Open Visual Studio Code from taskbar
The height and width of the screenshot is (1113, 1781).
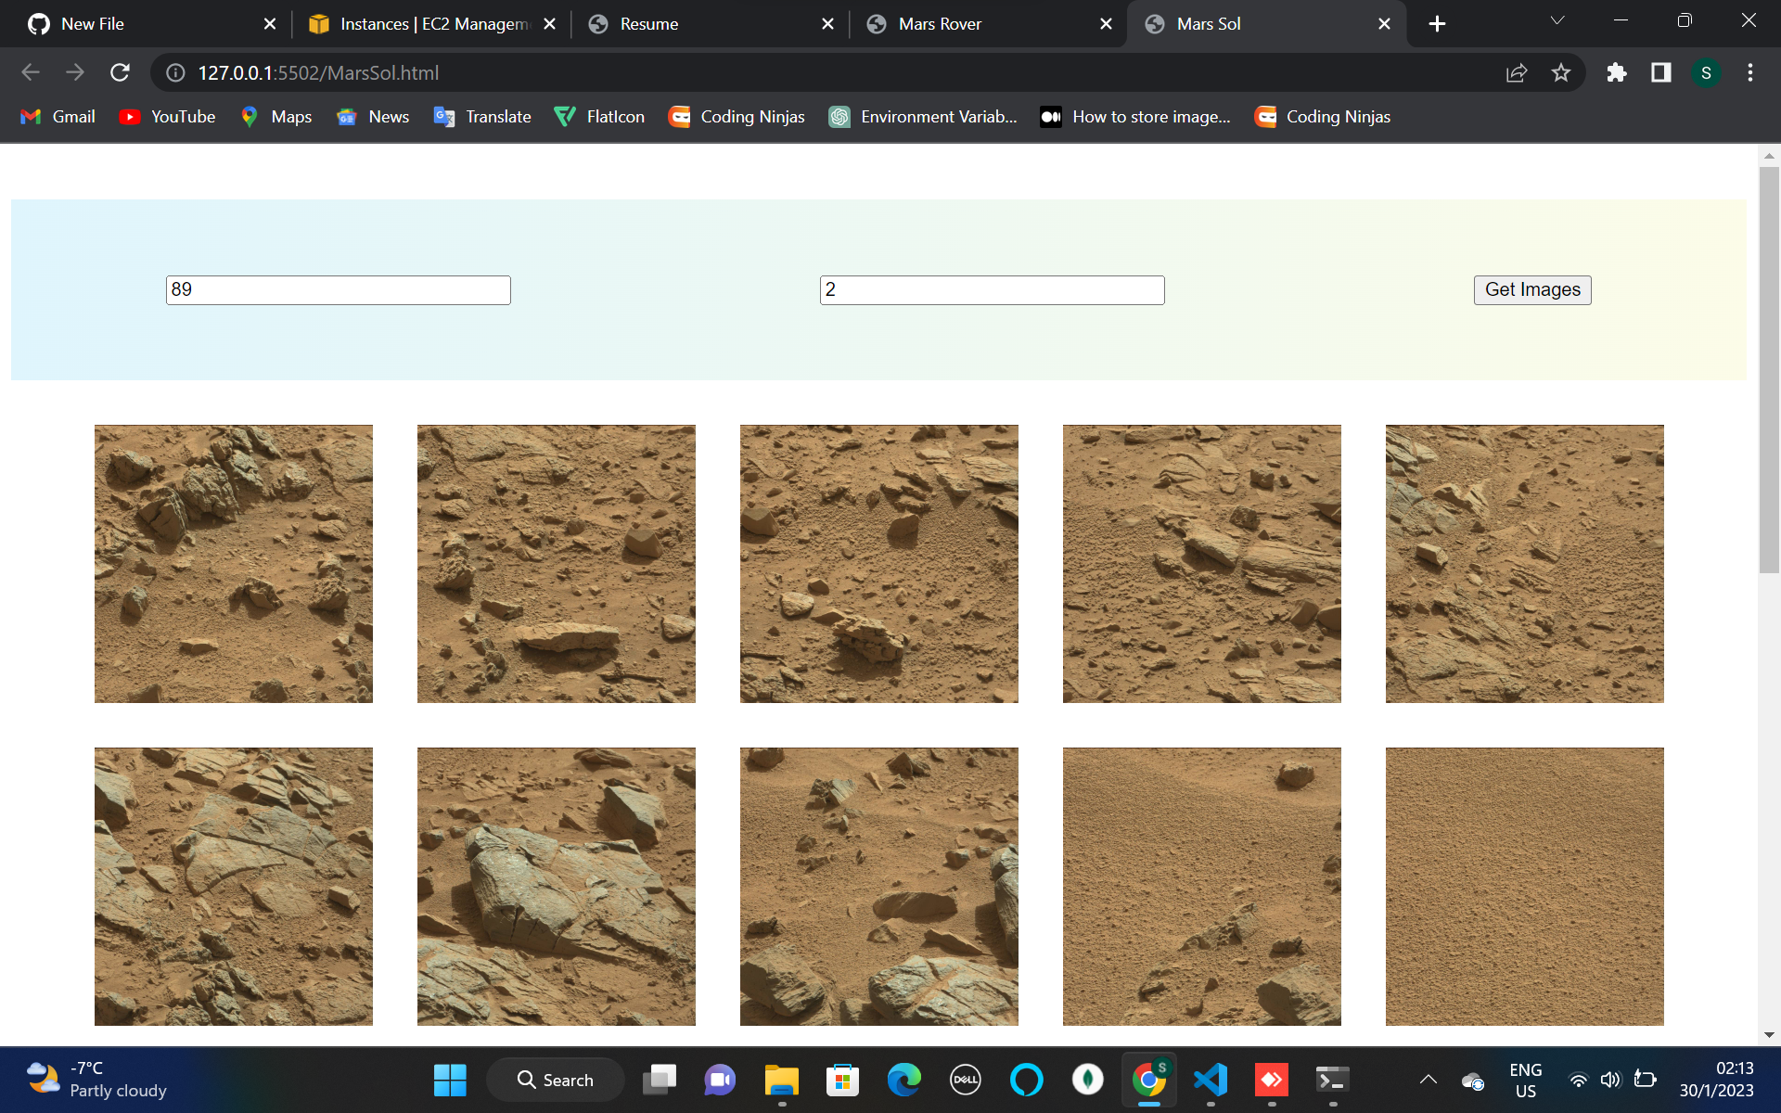click(1211, 1080)
